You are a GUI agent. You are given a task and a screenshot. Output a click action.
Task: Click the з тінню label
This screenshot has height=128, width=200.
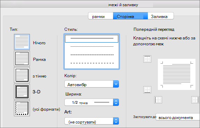pos(39,76)
